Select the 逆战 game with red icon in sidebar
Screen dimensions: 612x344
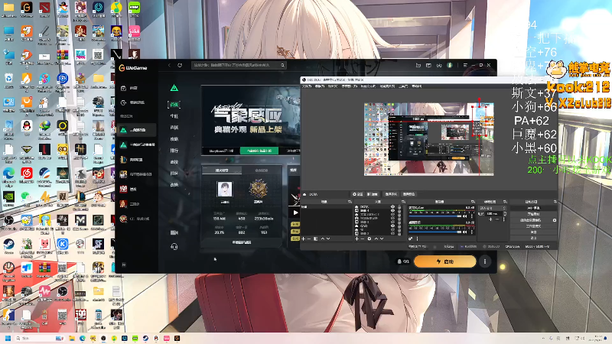coord(136,189)
